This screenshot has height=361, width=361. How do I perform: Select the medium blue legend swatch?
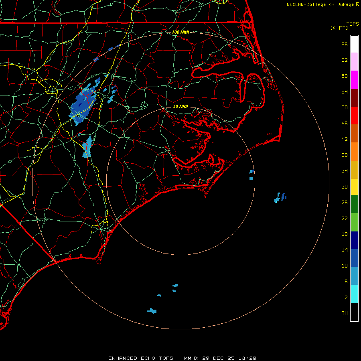354,258
